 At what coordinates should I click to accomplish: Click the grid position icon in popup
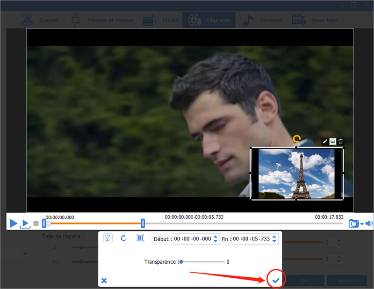tap(140, 238)
